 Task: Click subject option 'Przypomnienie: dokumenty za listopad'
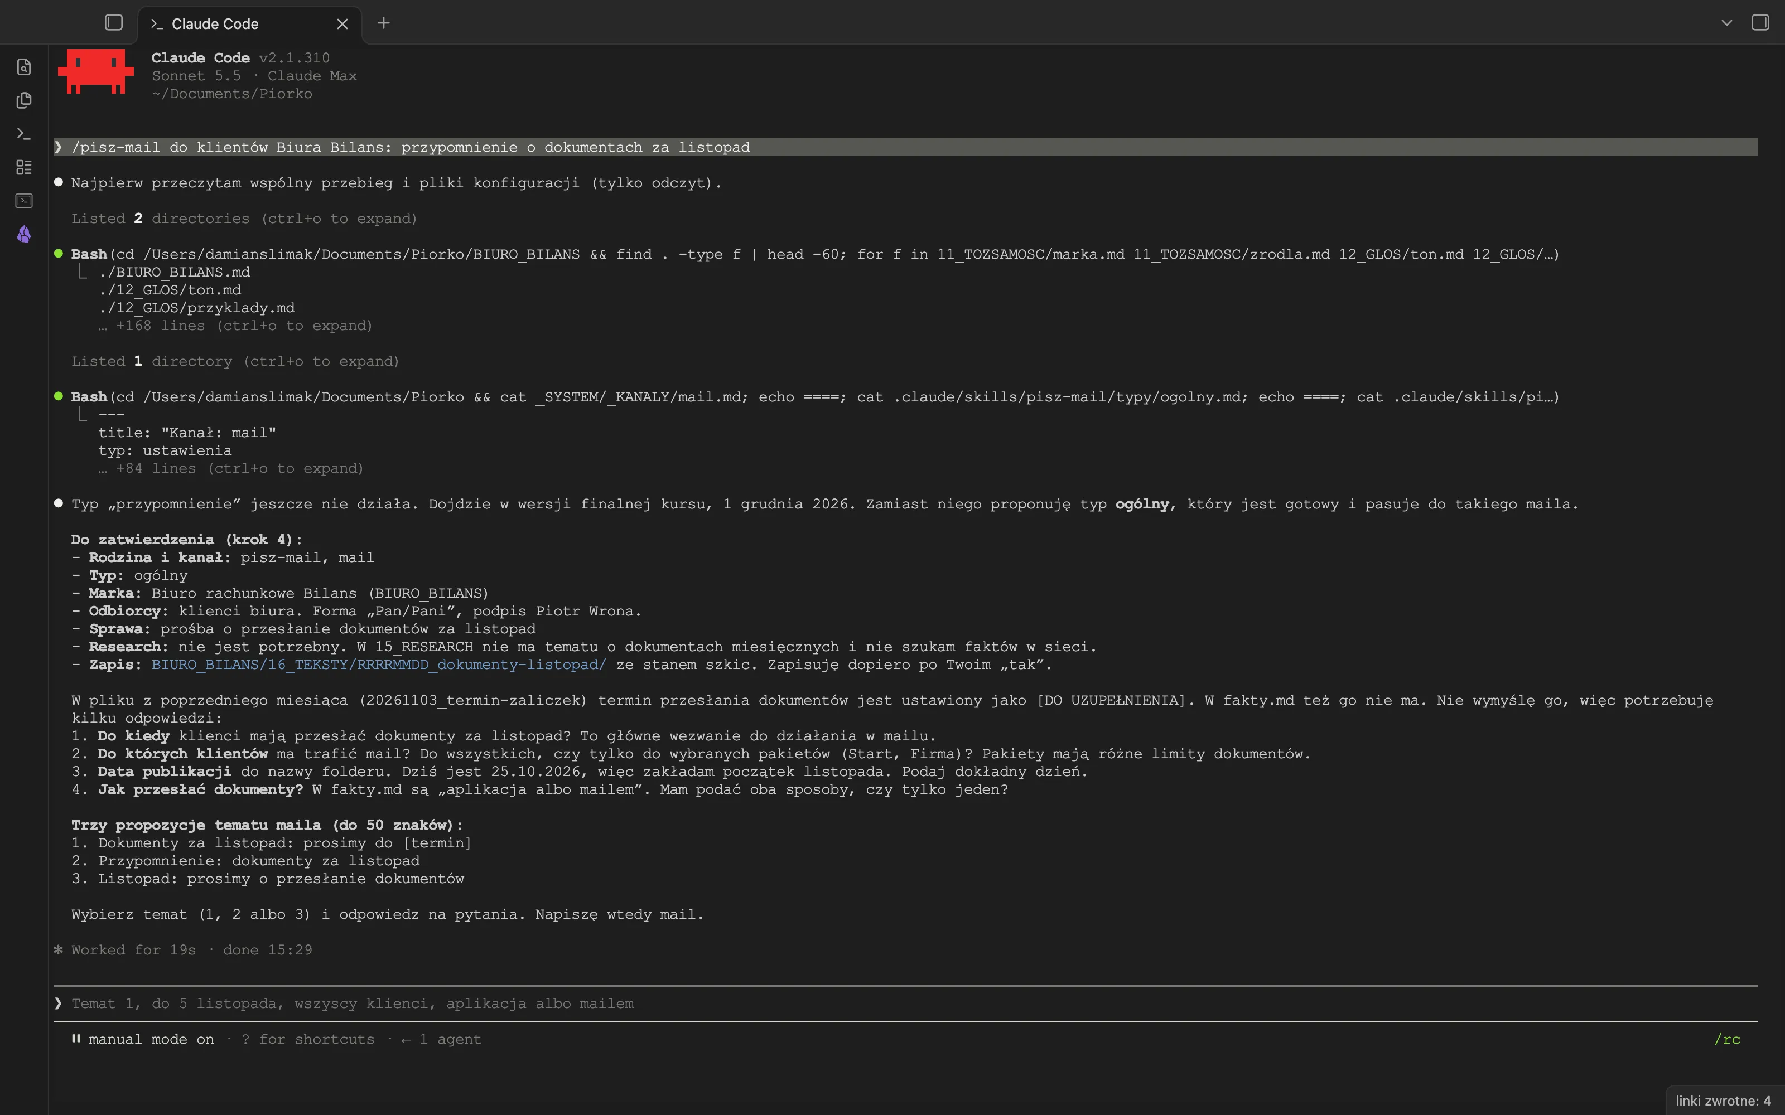point(259,861)
